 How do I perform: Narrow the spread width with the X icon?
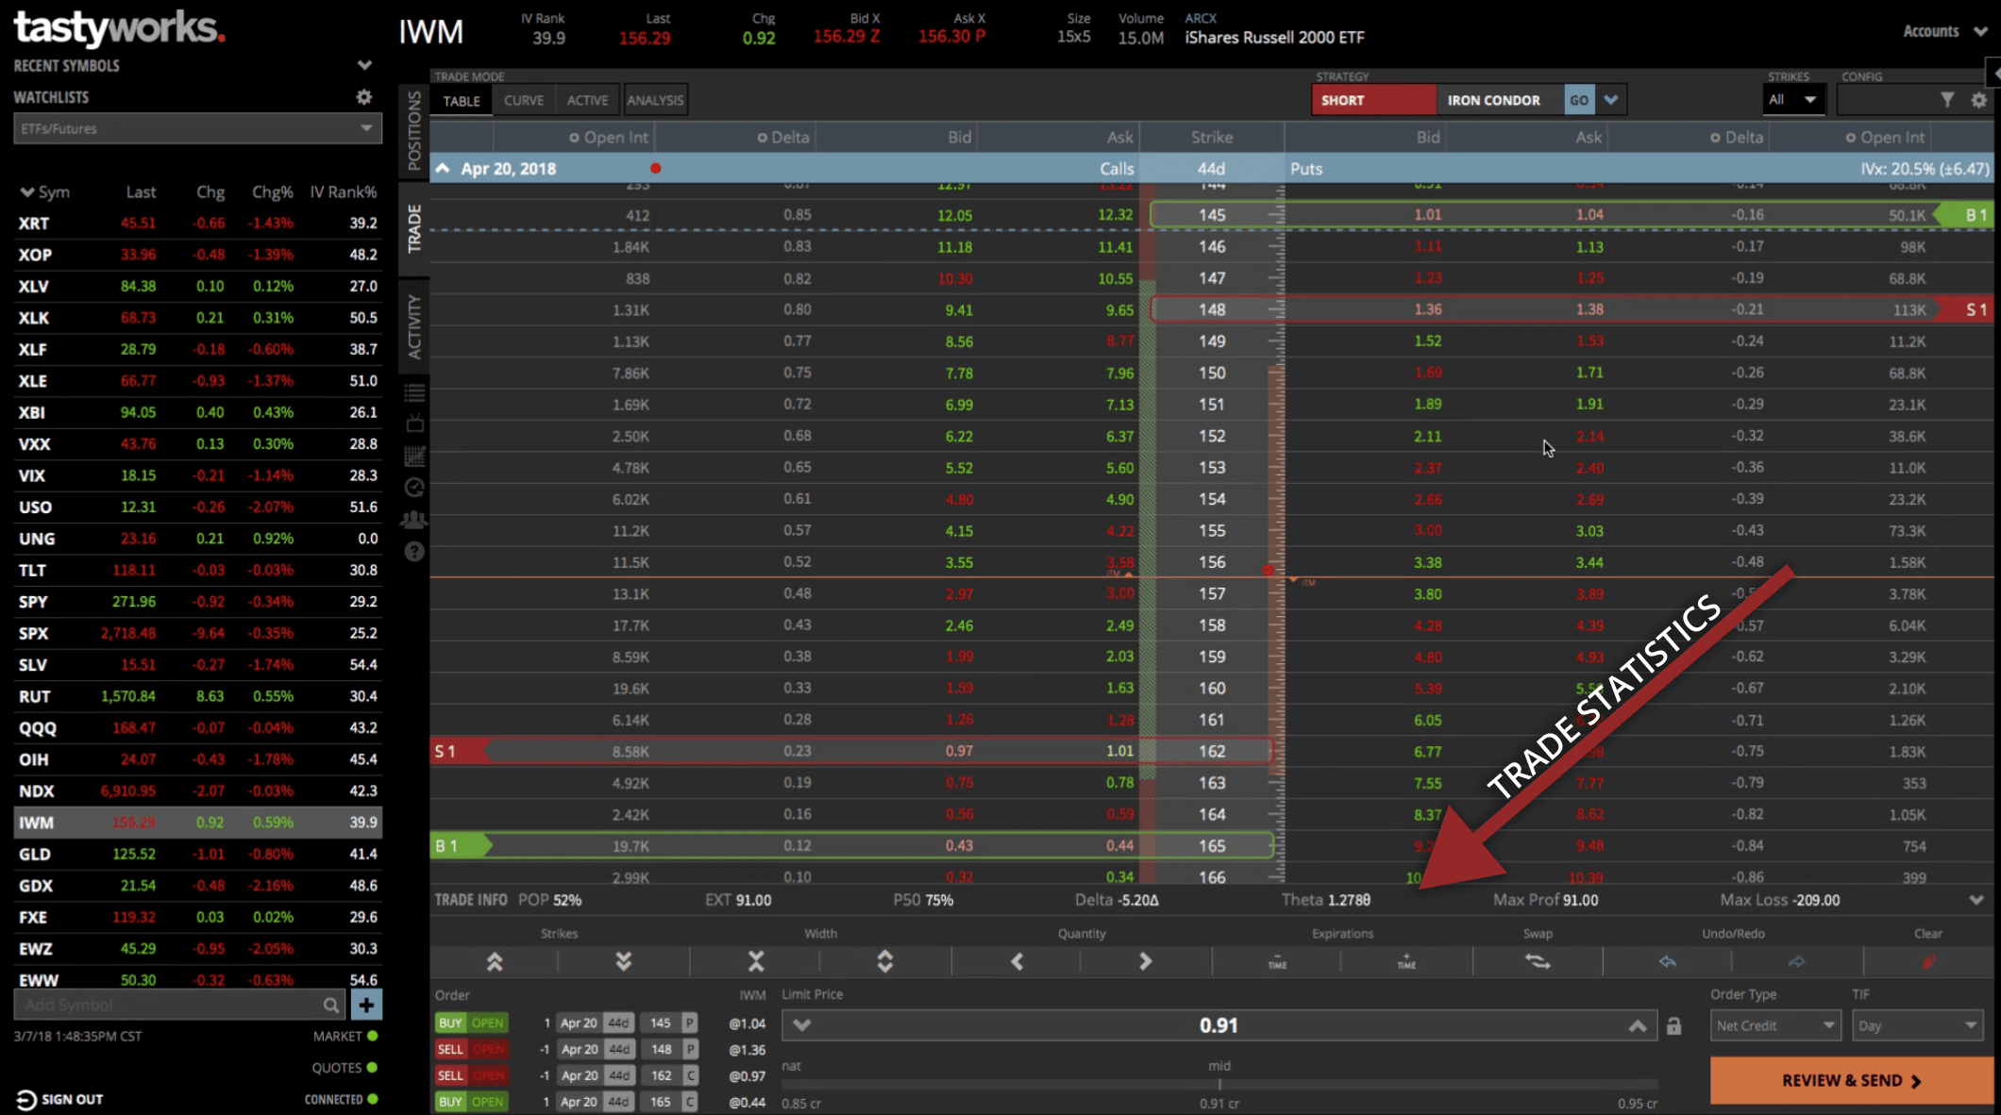pos(756,961)
